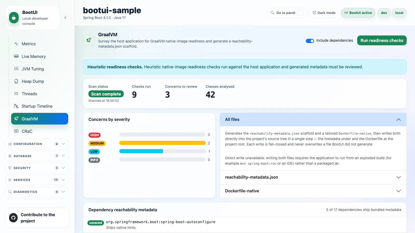Expand the Diagnostics section
415x233 pixels.
(x=37, y=192)
